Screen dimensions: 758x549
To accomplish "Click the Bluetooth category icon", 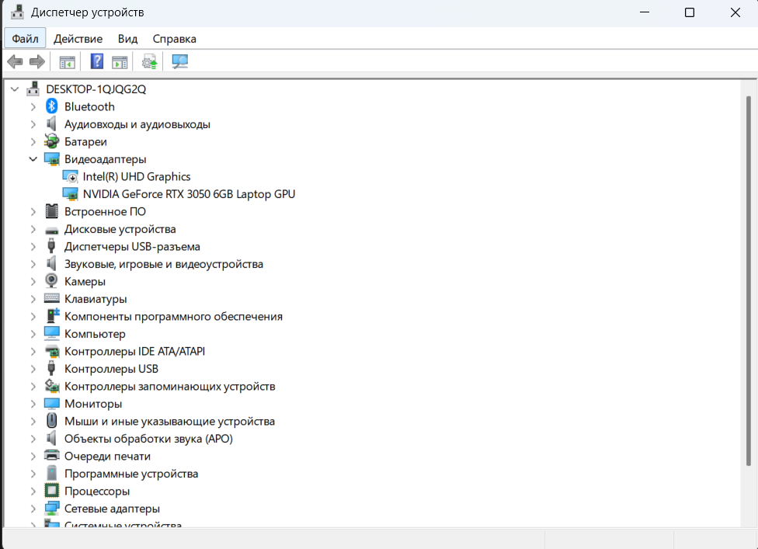I will 52,106.
